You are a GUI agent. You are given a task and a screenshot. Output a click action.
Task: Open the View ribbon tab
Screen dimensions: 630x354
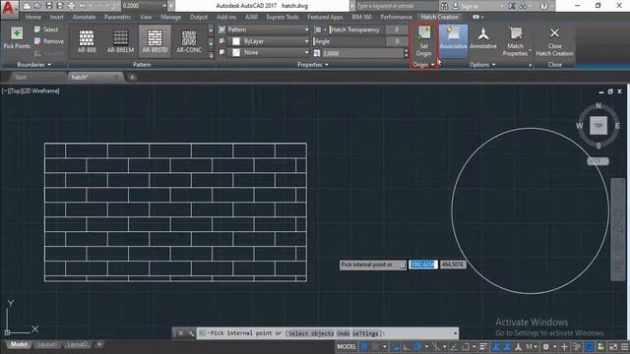click(x=146, y=17)
